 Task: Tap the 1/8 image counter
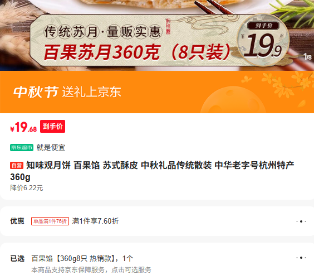pos(307,57)
